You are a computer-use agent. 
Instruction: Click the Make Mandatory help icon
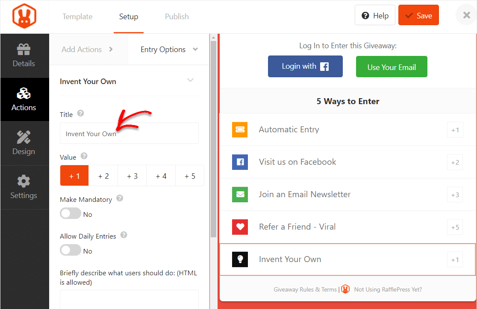point(120,198)
